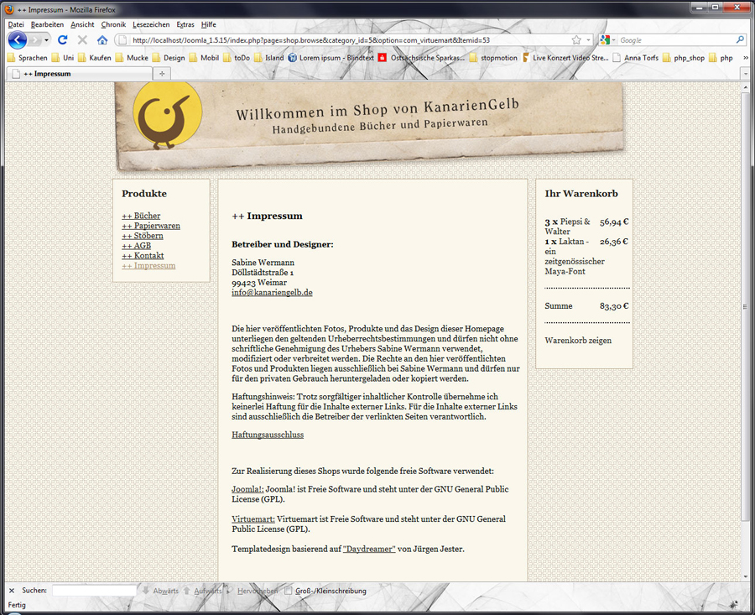Toggle the Groß-/Kleinschreibung checkbox
Image resolution: width=755 pixels, height=615 pixels.
click(289, 591)
